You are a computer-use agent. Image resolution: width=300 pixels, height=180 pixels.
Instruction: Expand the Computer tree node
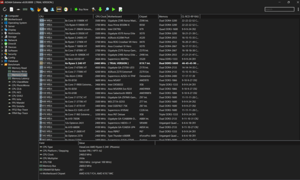click(2, 16)
